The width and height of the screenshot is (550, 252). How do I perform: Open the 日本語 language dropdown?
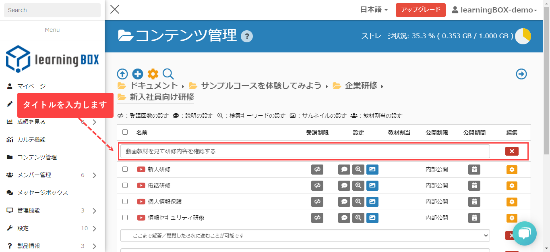coord(374,10)
